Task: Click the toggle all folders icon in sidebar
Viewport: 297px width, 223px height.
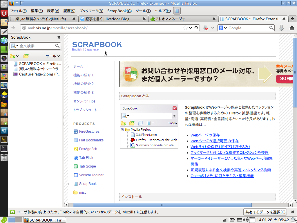Action: point(26,56)
